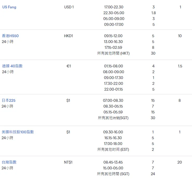Viewport: 192px width, 181px height.
Task: Click the 香港HS50 market link
Action: pyautogui.click(x=10, y=36)
